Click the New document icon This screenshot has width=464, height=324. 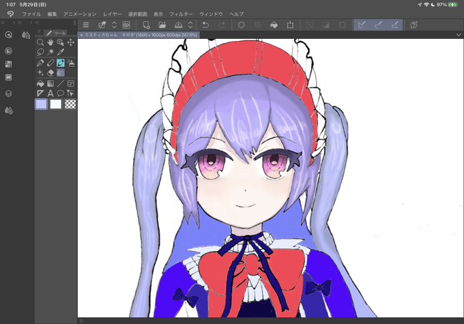pyautogui.click(x=146, y=25)
